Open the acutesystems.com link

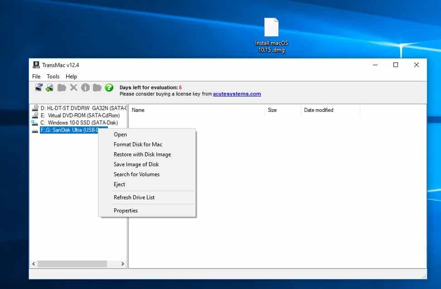click(237, 94)
